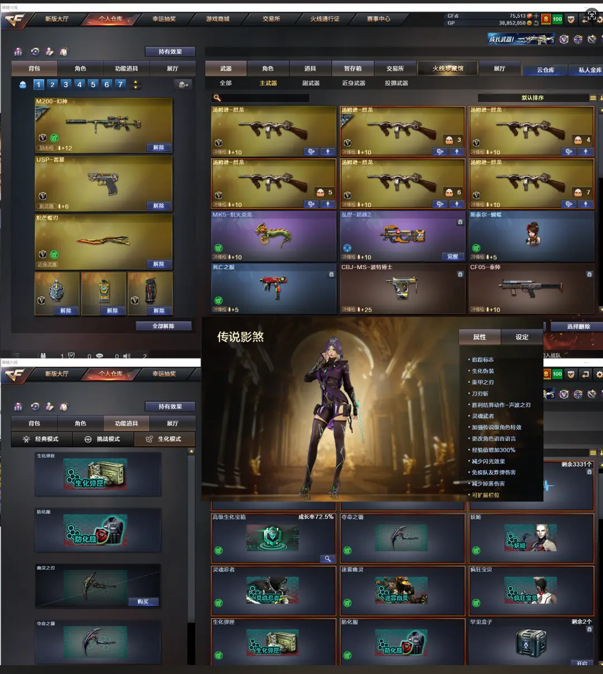Switch to 属性 tab in character panel
The width and height of the screenshot is (603, 674).
click(480, 337)
